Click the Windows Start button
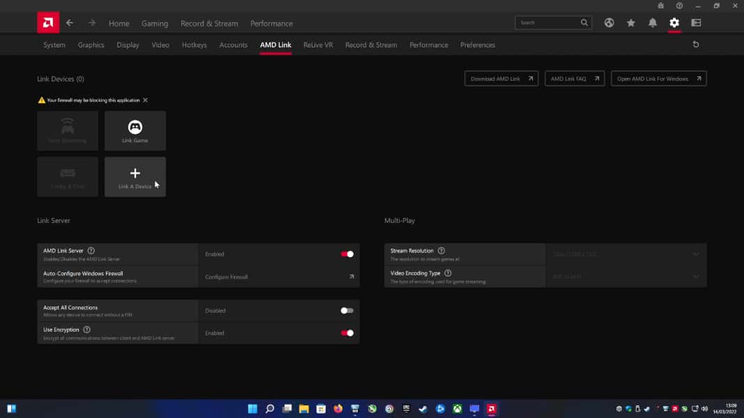 (252, 409)
